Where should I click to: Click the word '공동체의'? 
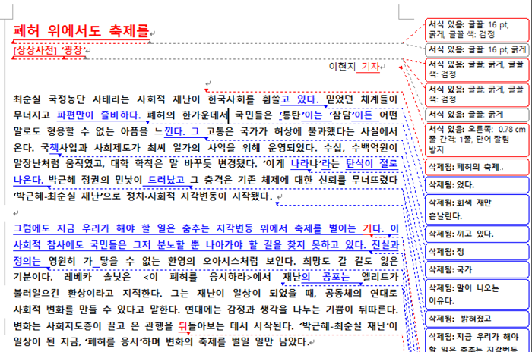(x=344, y=293)
